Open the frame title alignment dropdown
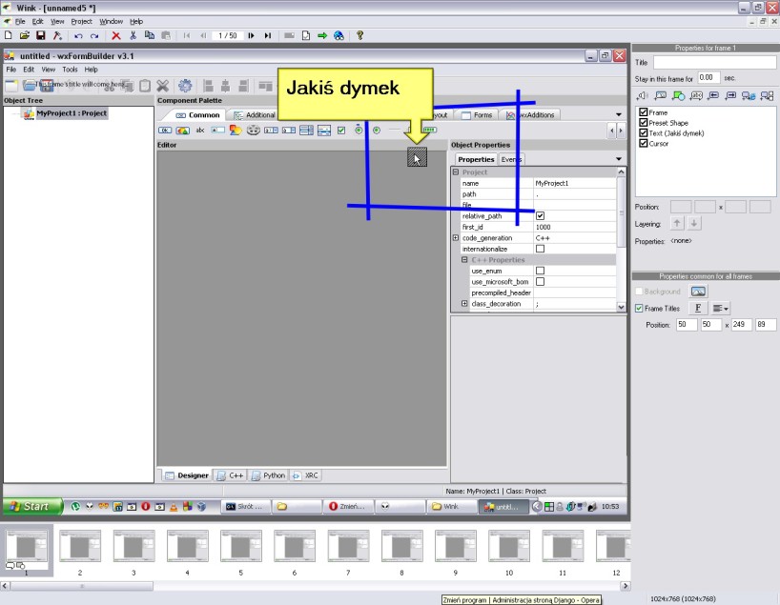Viewport: 780px width, 605px height. [720, 309]
